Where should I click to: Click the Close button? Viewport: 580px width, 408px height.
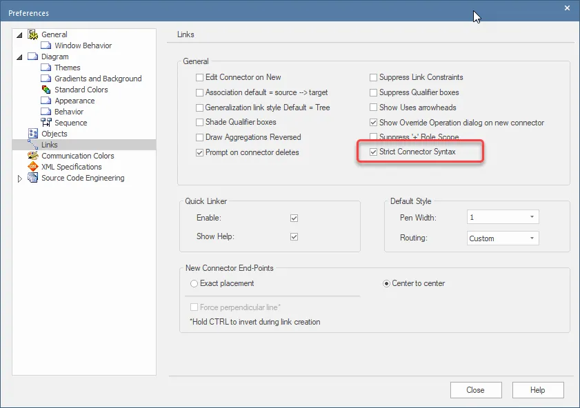[476, 390]
